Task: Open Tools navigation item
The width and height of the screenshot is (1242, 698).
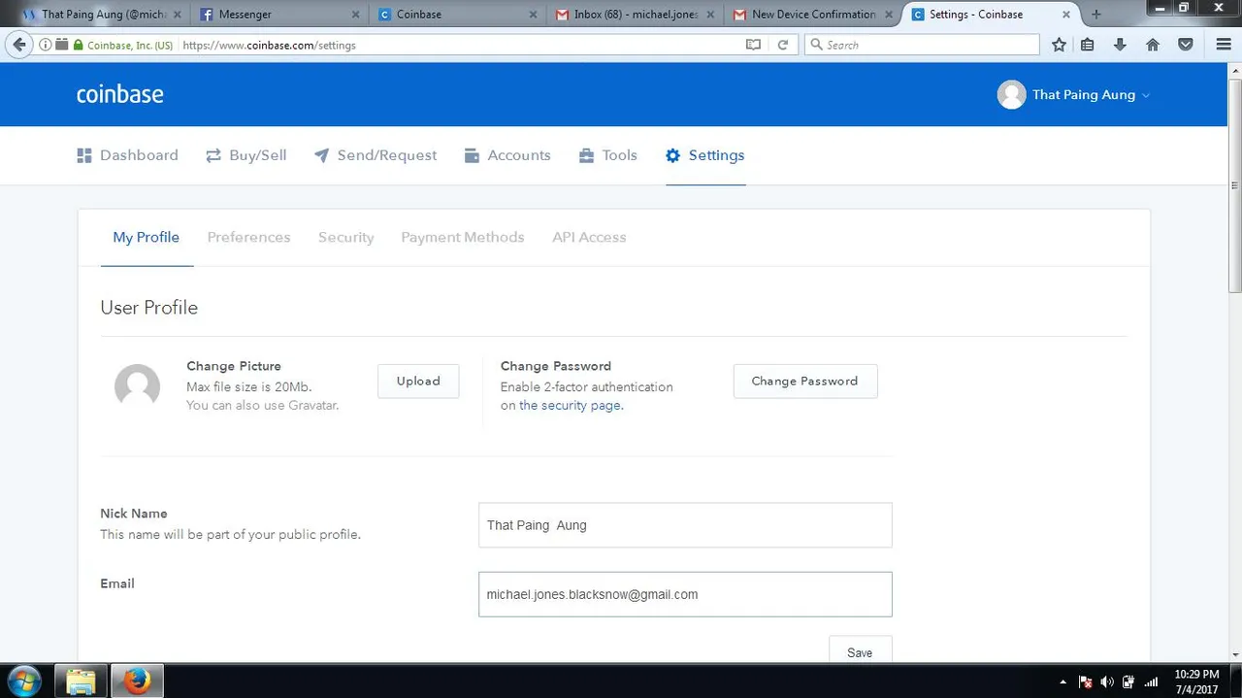Action: tap(608, 155)
